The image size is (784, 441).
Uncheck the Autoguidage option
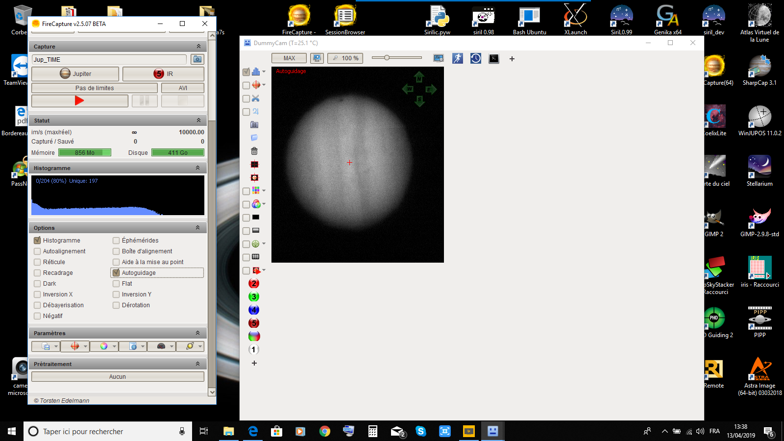click(116, 273)
